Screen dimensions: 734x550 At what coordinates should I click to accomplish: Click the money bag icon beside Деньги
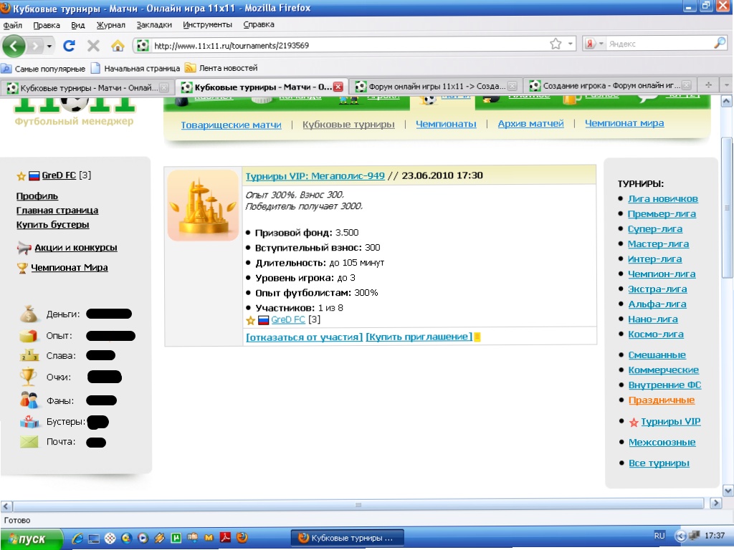point(29,314)
